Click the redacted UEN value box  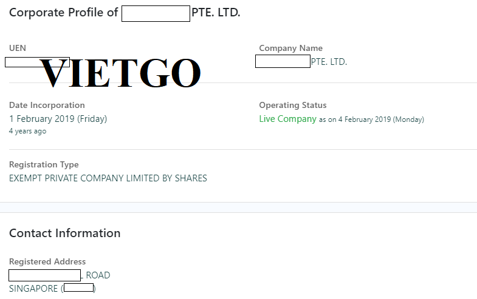[x=38, y=62]
